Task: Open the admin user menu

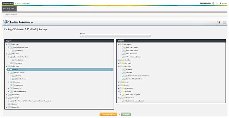Action: (223, 3)
